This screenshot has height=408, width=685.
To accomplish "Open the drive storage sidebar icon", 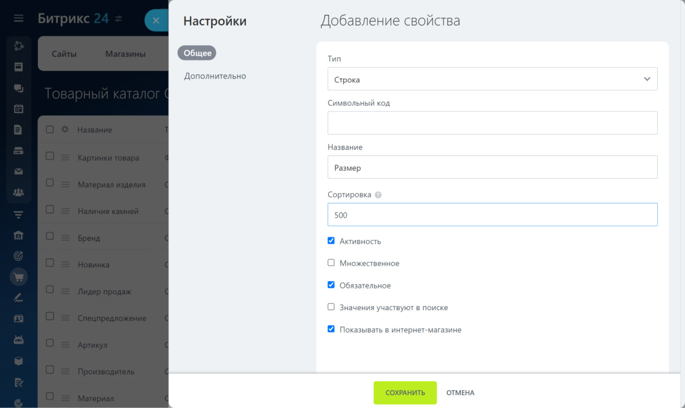I will 19,150.
